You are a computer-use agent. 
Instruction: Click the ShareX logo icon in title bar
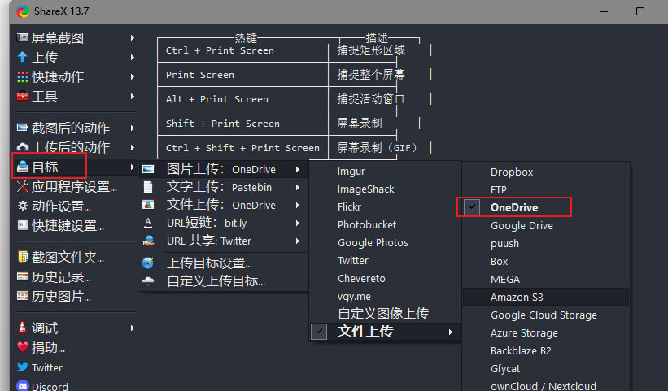tap(23, 11)
